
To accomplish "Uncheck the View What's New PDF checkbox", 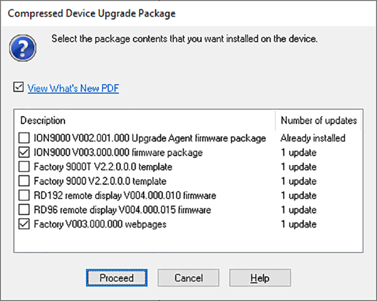I will coord(18,87).
